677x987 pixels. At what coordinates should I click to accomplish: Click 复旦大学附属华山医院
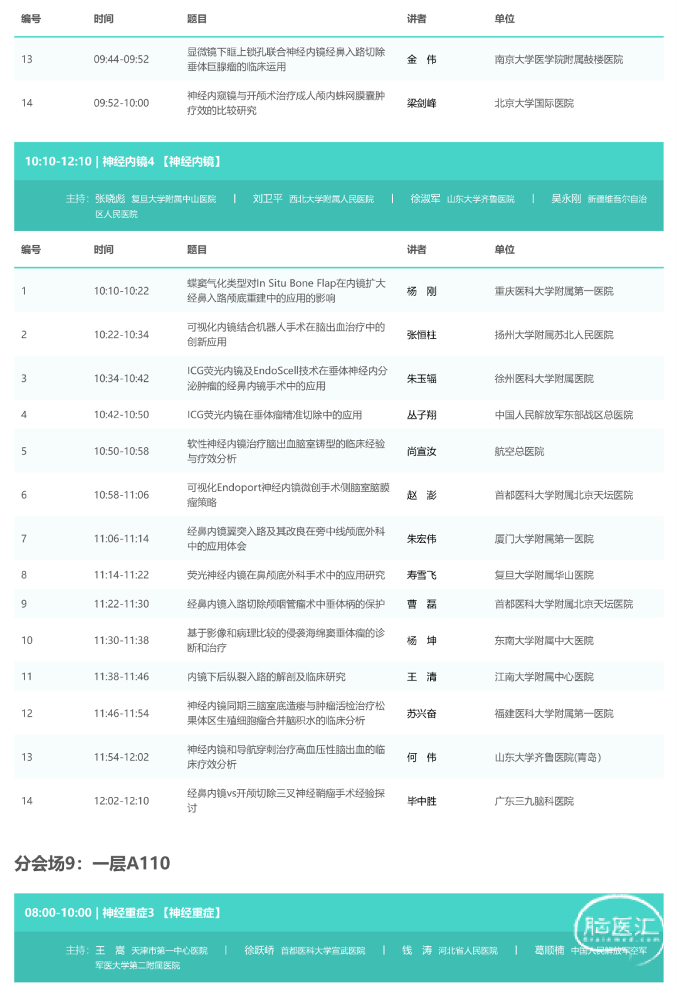tap(544, 576)
